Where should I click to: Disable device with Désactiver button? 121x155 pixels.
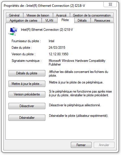(x=27, y=106)
